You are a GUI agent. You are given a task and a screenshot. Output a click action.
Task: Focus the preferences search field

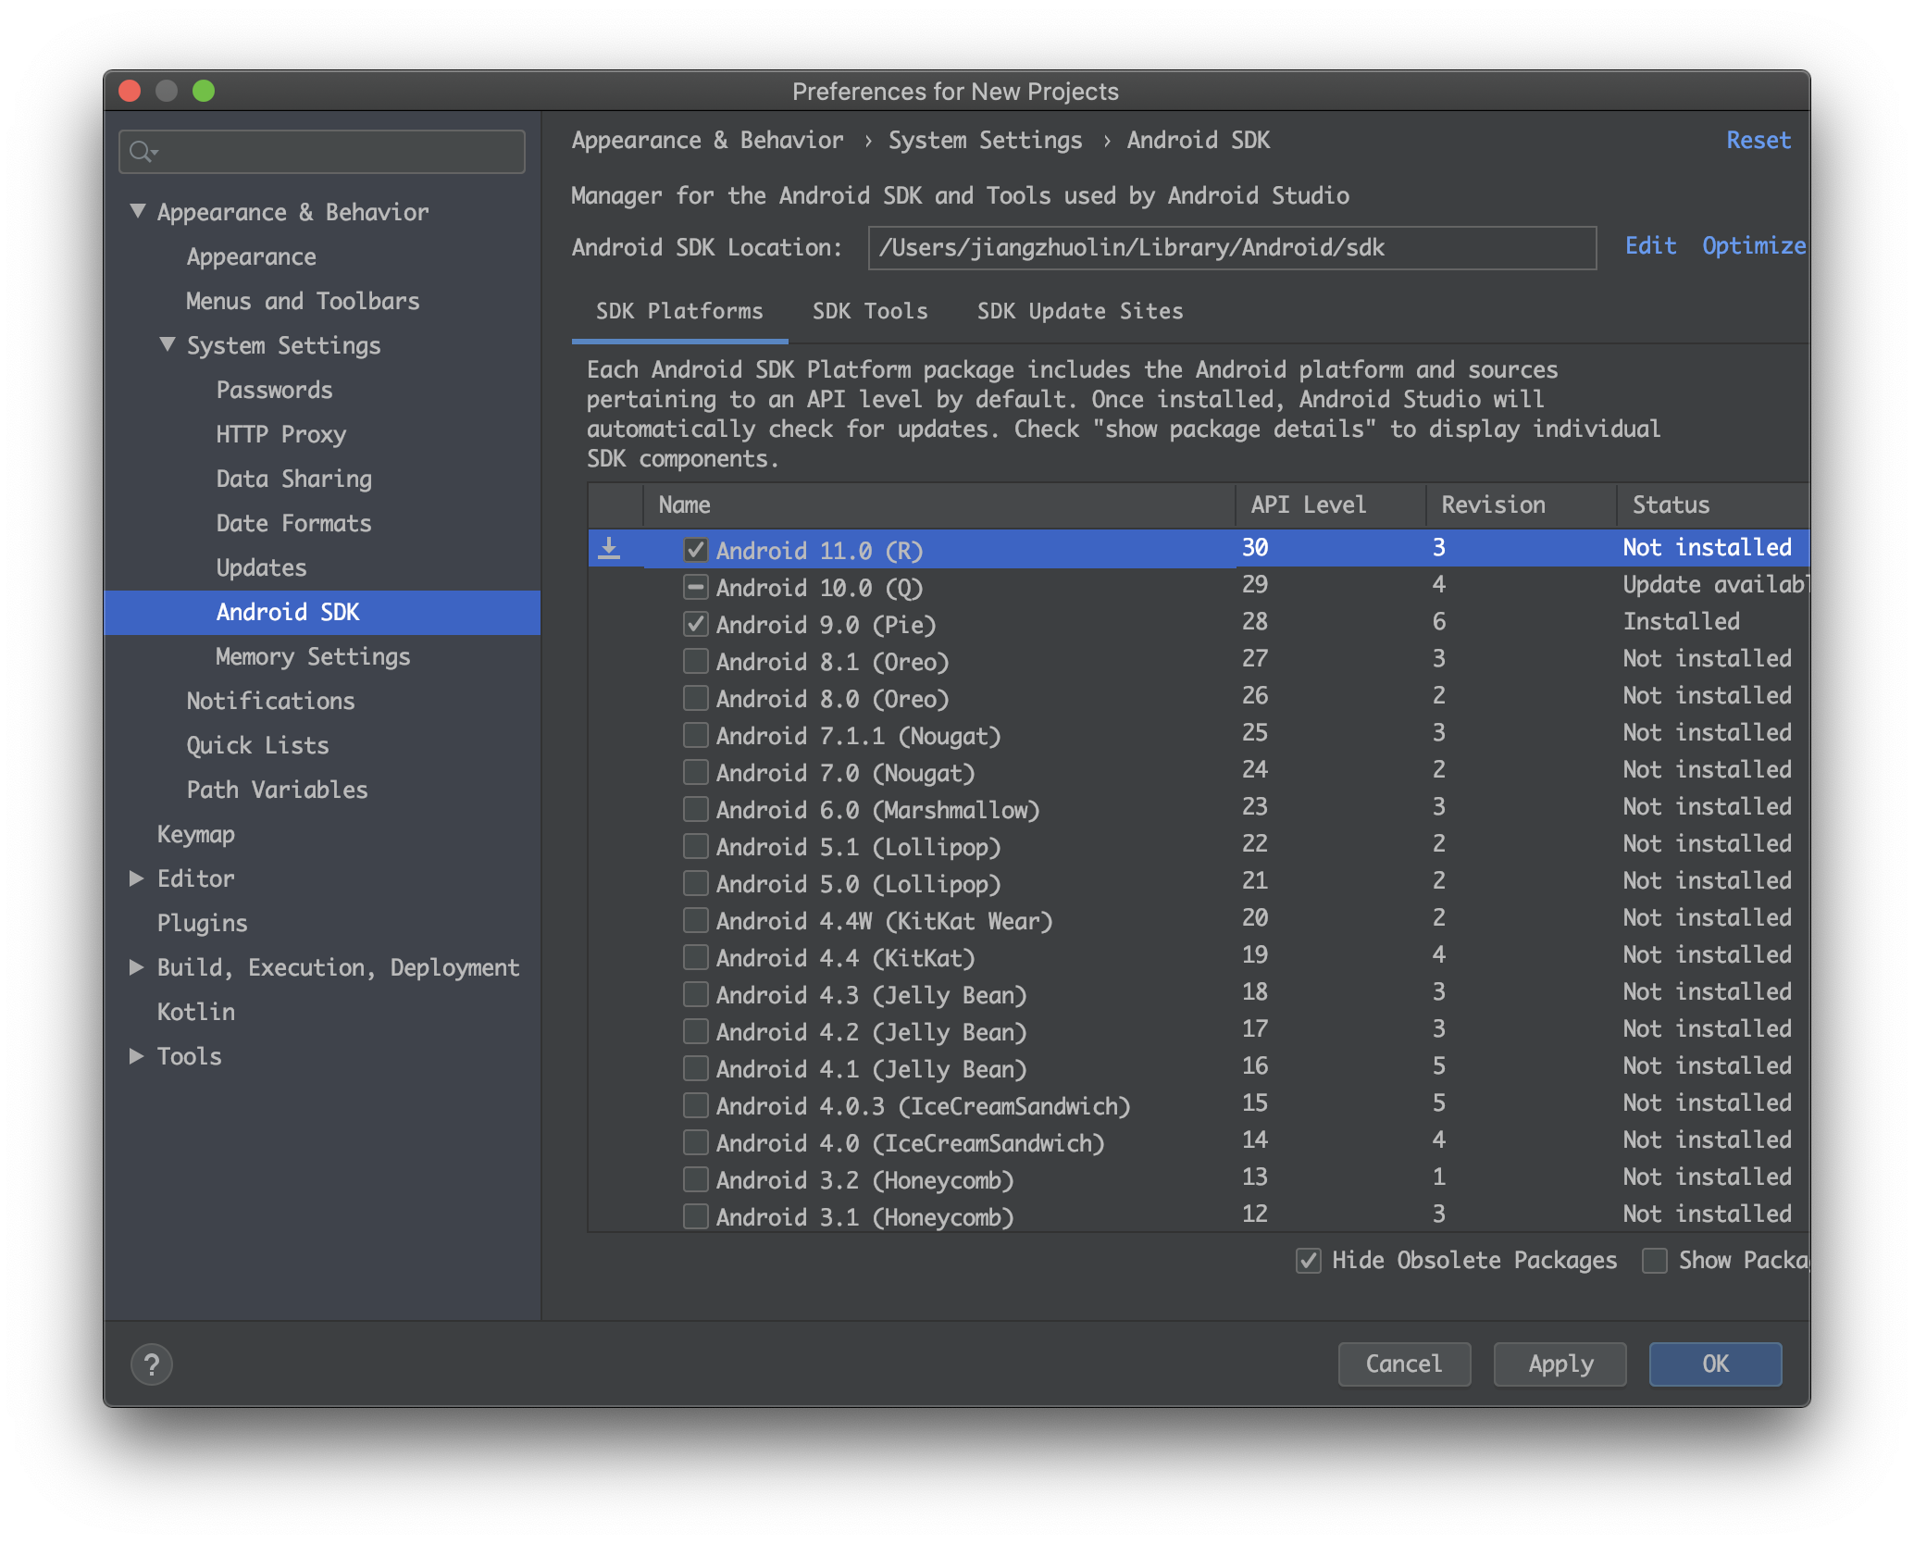[x=322, y=151]
